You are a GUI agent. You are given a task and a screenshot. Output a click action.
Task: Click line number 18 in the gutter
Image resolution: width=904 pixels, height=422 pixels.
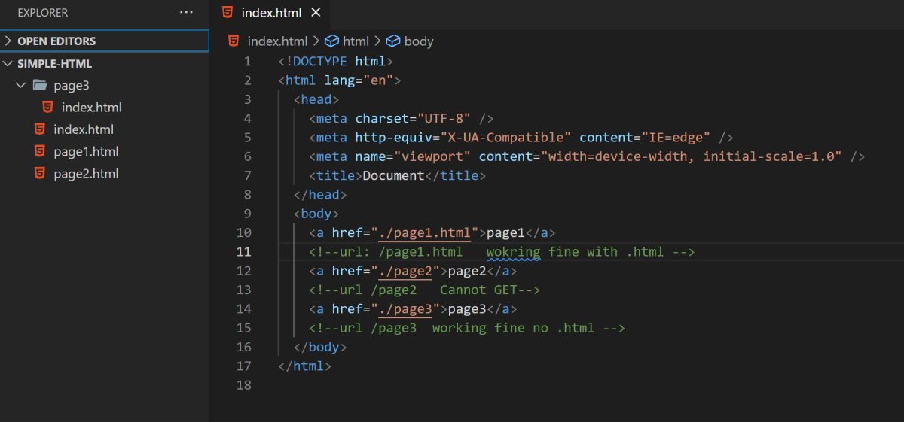pyautogui.click(x=243, y=384)
